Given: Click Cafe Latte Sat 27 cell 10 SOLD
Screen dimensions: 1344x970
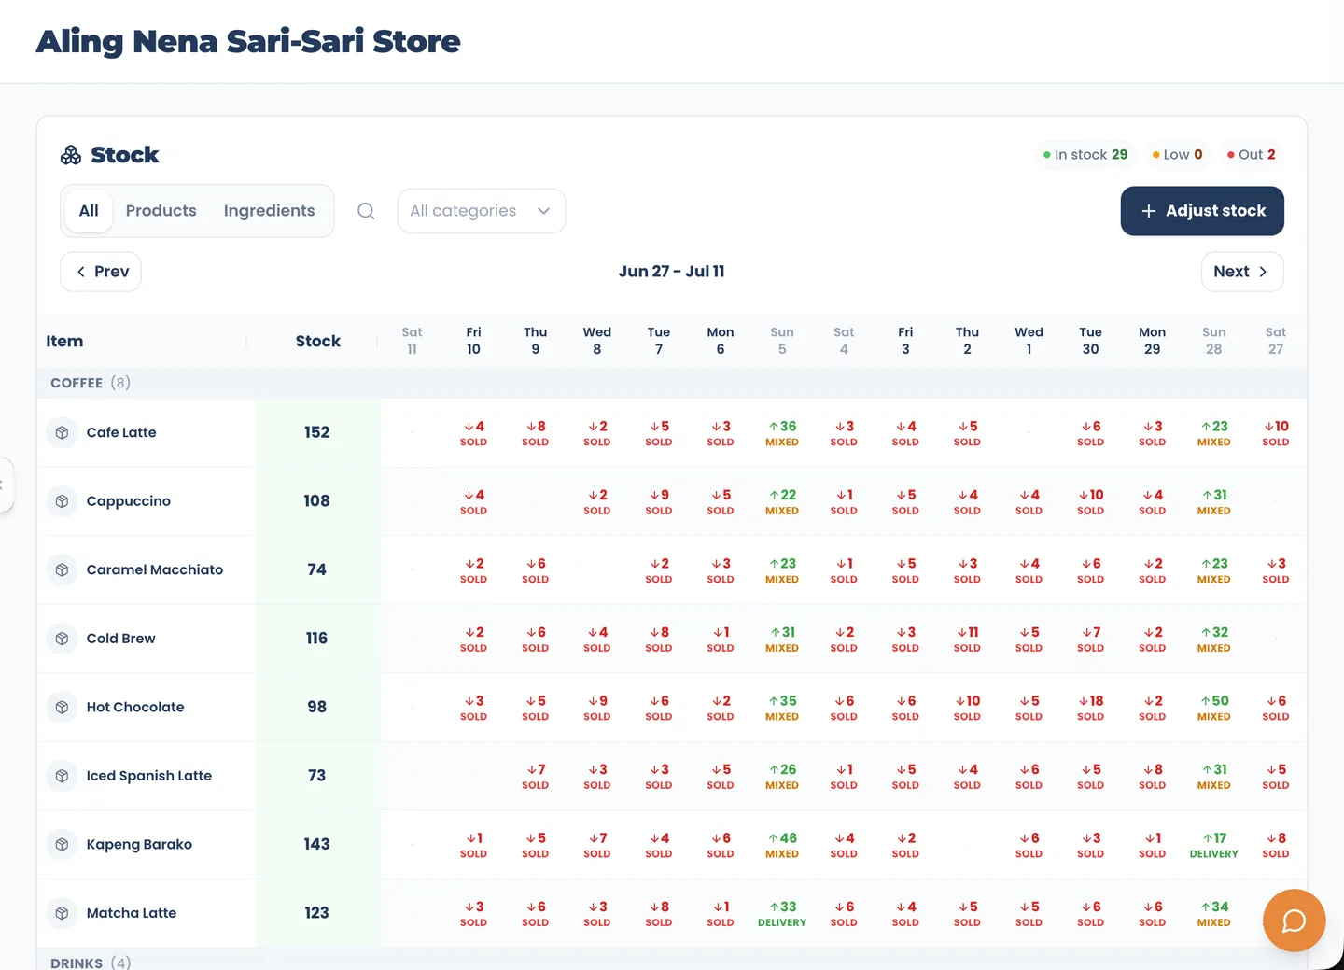Looking at the screenshot, I should pos(1275,433).
